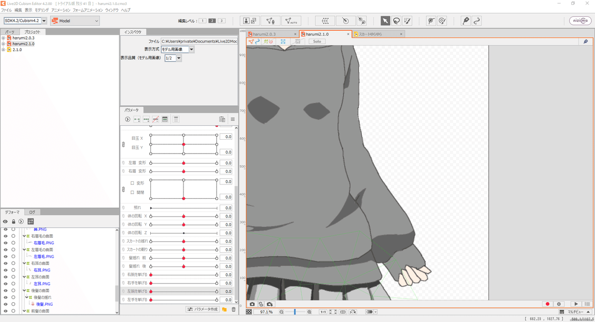Click the rotation deformer creation icon

[346, 21]
